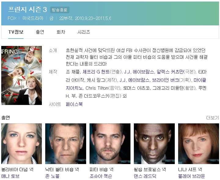
Task: Click the photo above 닥터 월터 비숍 역
Action: pos(66,144)
